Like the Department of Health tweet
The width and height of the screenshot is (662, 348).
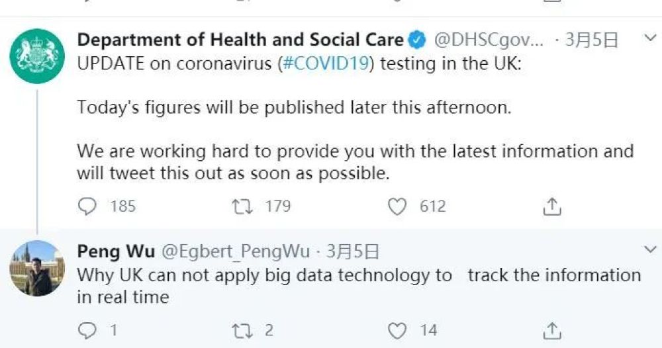397,206
